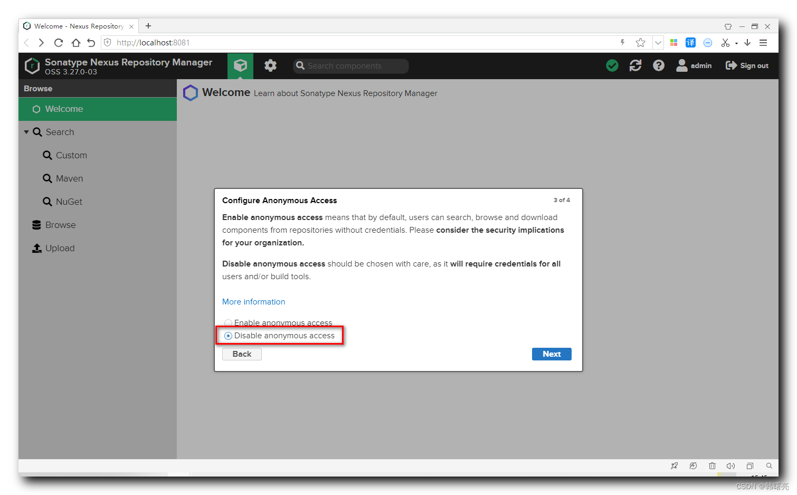Open the browser downloads arrow
Image resolution: width=797 pixels, height=495 pixels.
747,43
